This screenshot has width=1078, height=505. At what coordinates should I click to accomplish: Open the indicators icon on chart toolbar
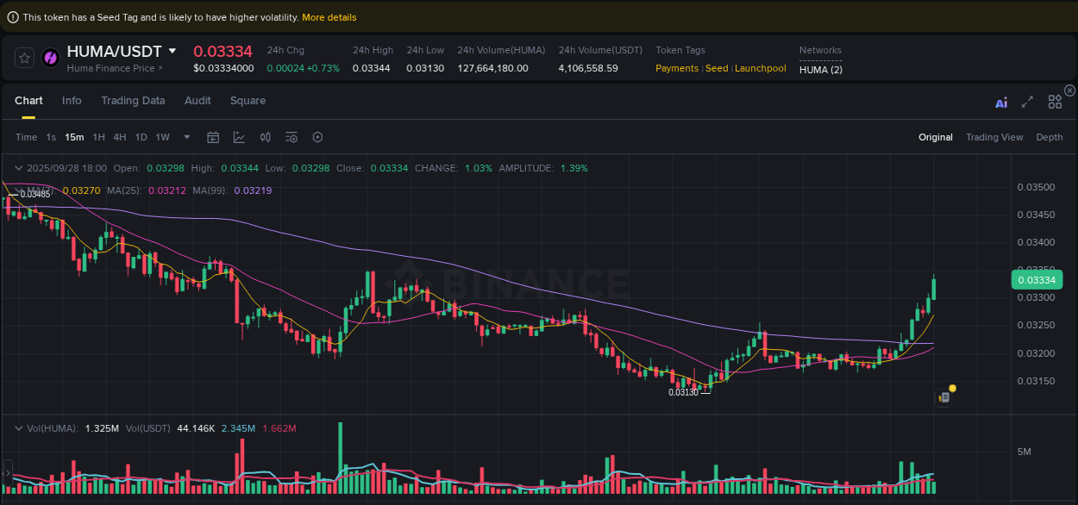coord(265,137)
